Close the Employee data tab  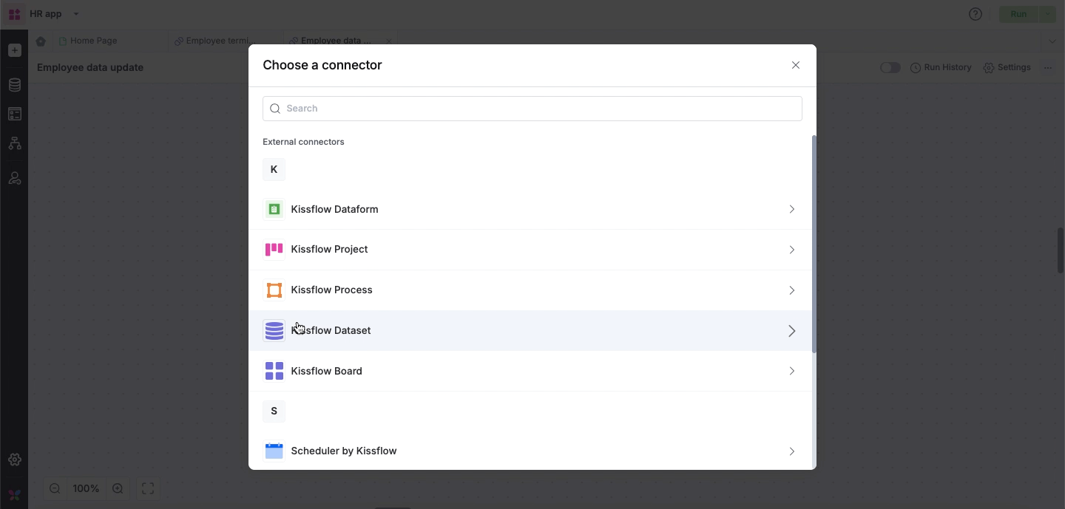pos(388,41)
